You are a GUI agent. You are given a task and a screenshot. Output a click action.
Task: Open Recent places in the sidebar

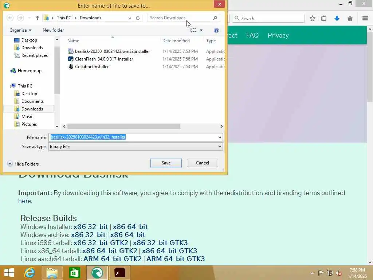click(31, 55)
